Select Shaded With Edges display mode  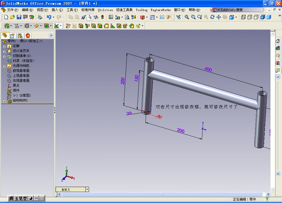[262, 17]
